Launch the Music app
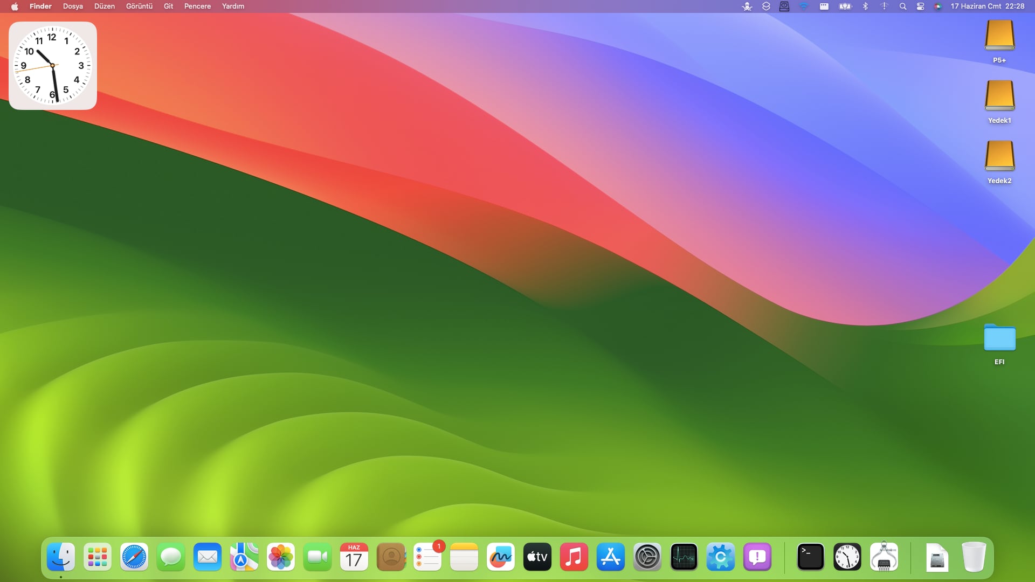The width and height of the screenshot is (1035, 582). [574, 557]
